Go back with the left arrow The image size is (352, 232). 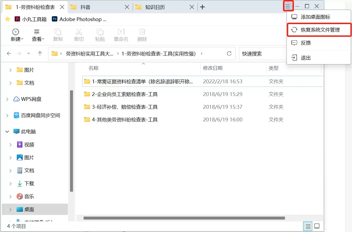click(x=9, y=54)
